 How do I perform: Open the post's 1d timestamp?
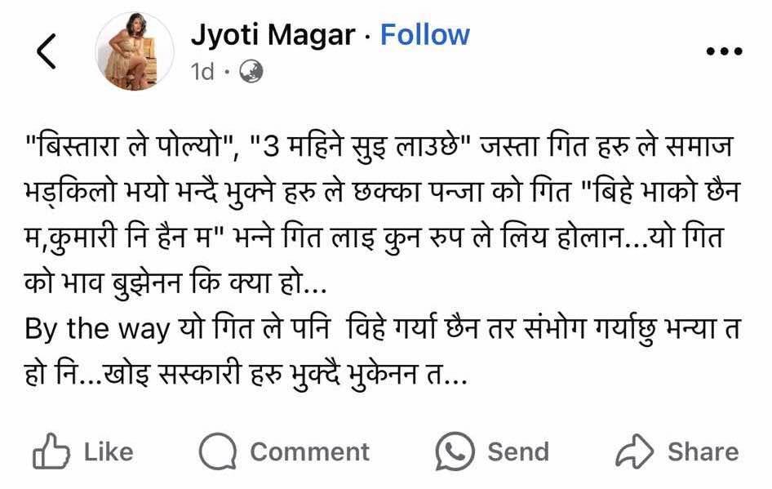tap(203, 72)
